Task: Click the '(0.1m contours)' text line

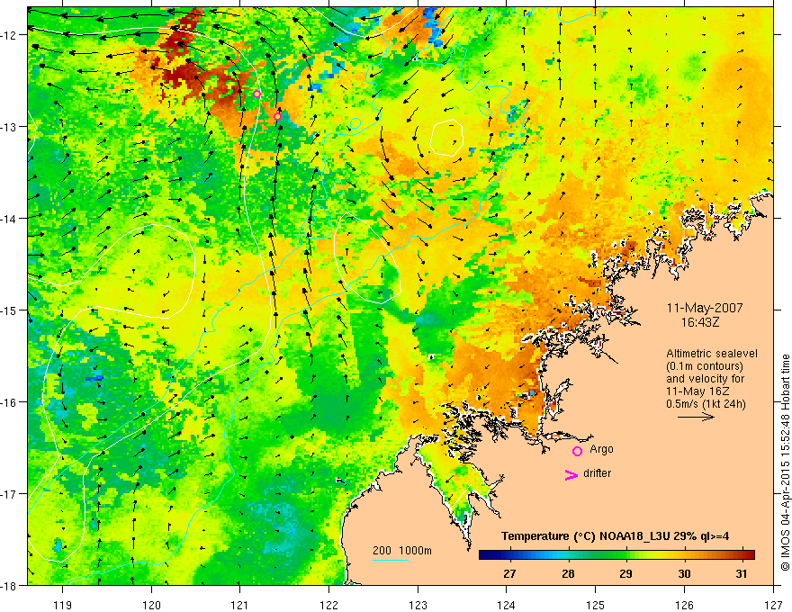Action: point(706,366)
